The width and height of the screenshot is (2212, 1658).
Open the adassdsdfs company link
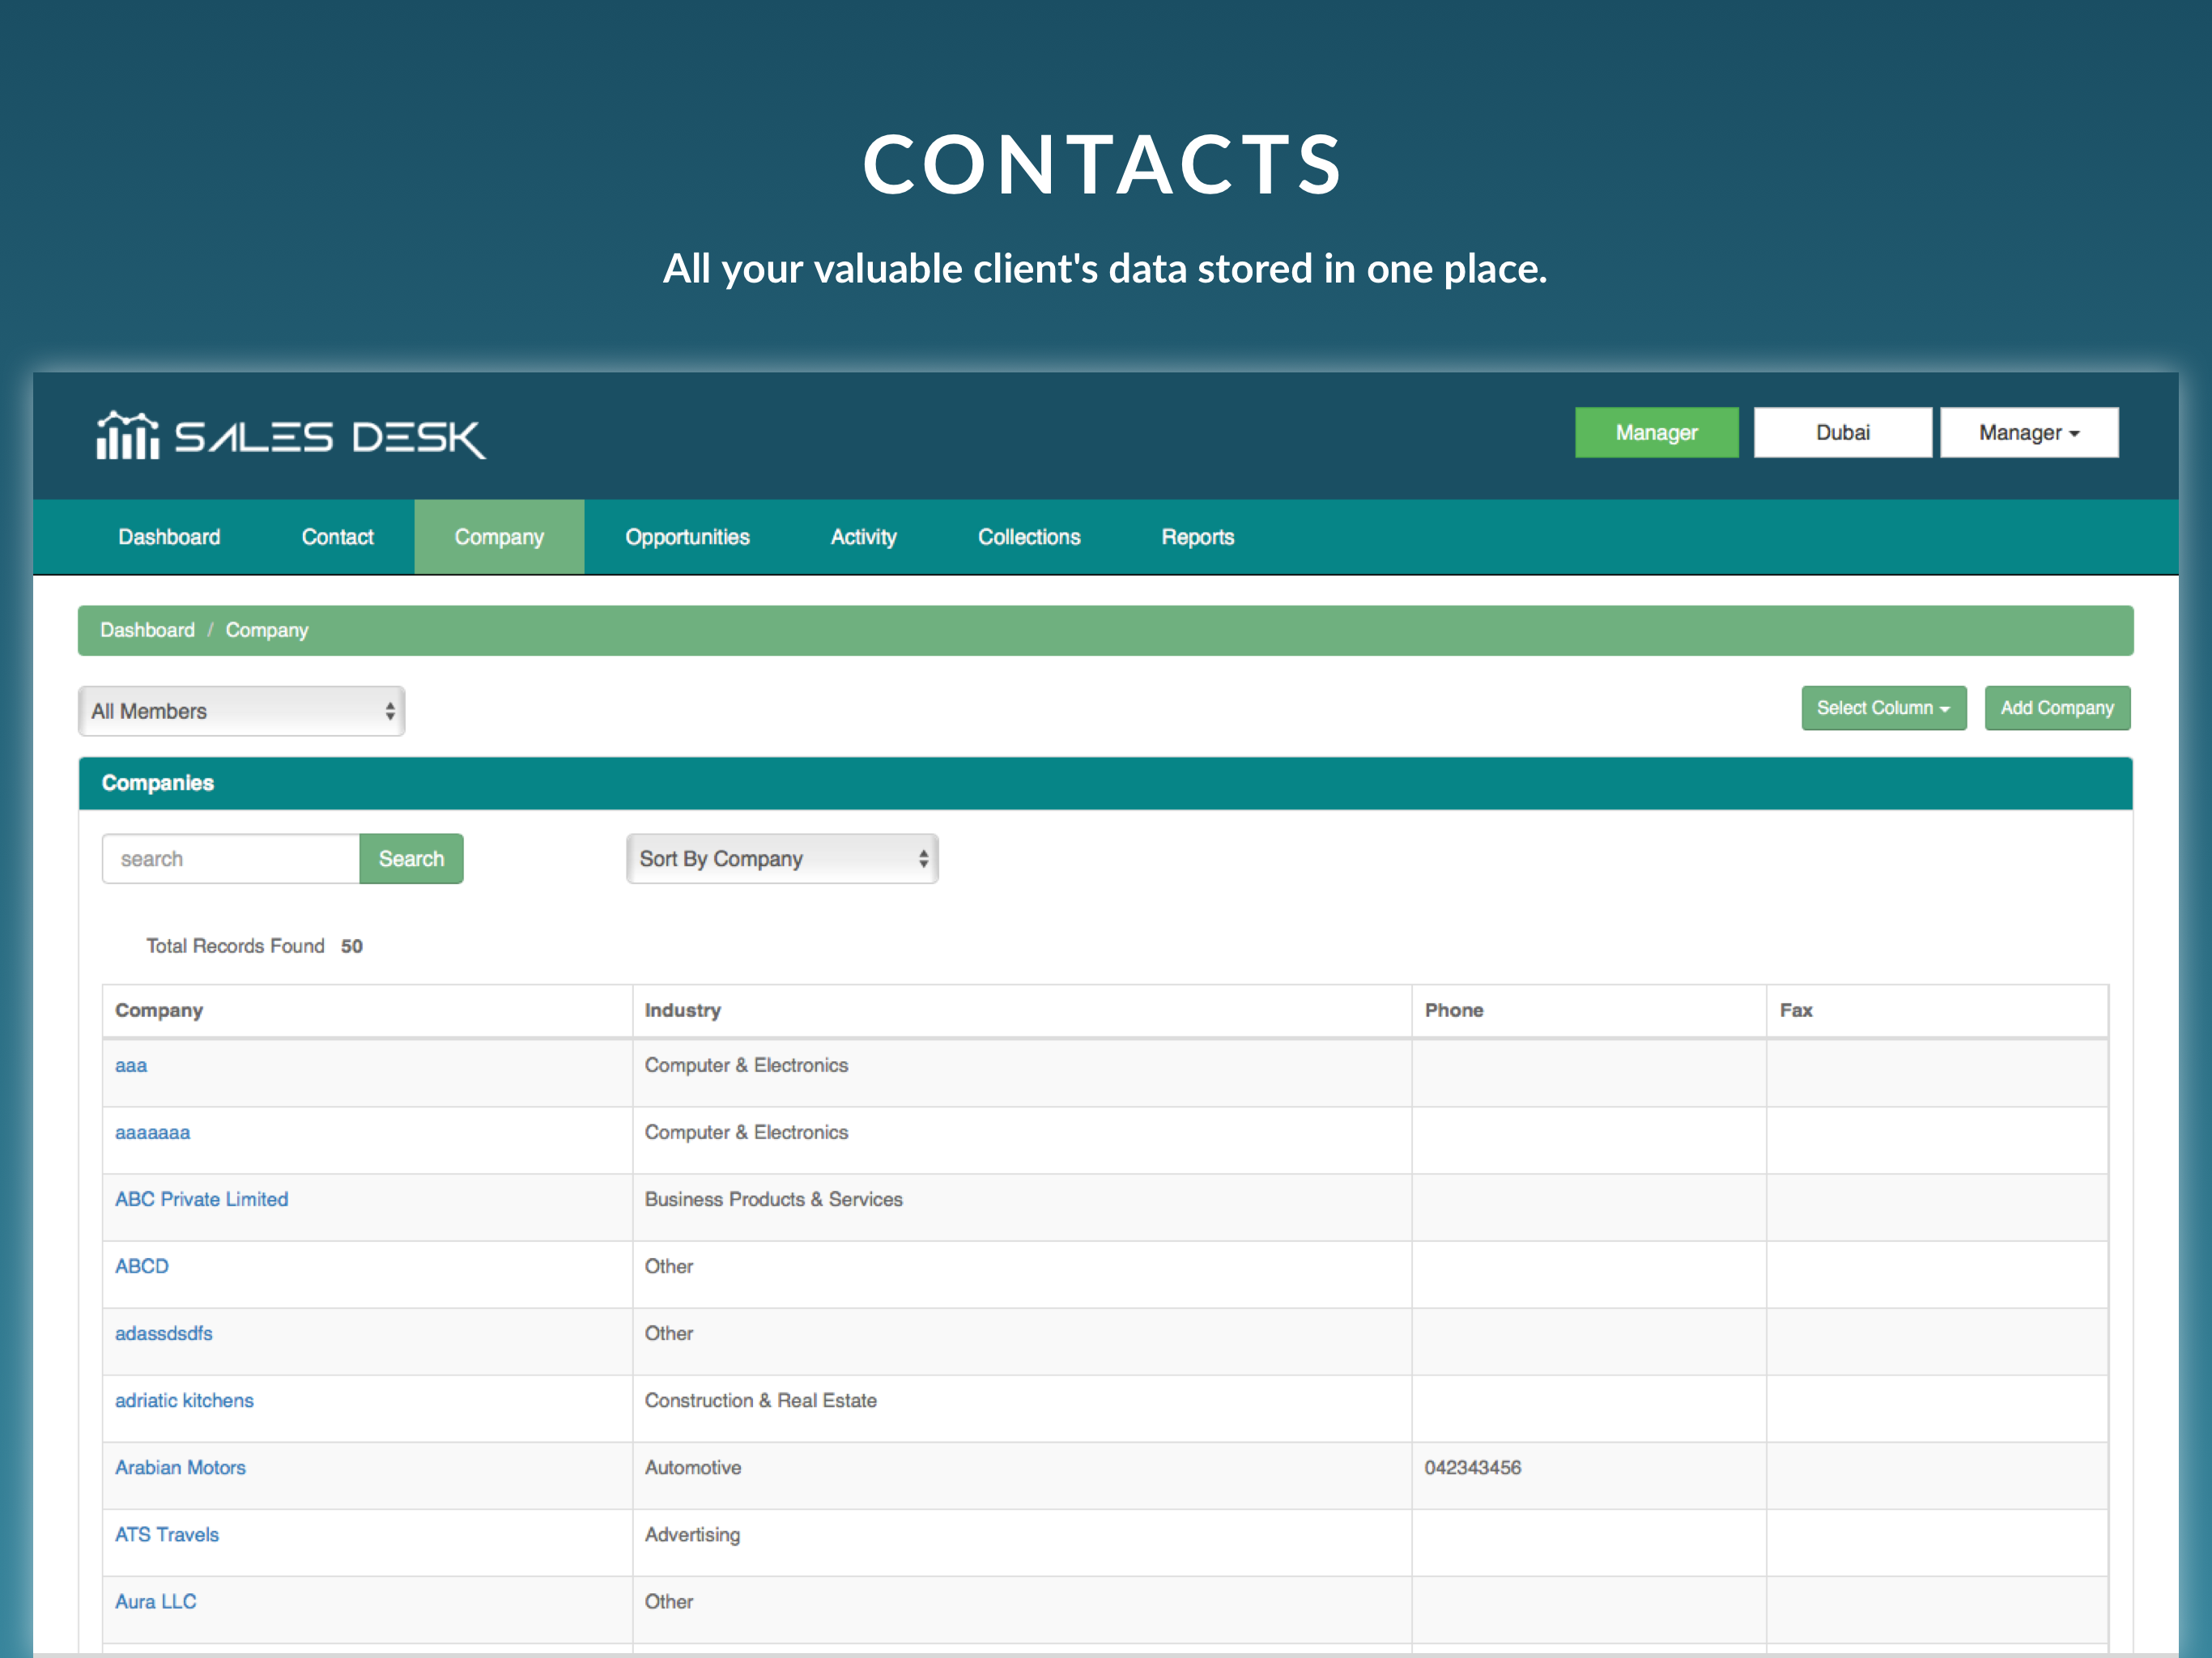click(163, 1333)
